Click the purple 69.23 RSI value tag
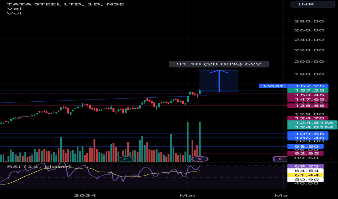Viewport: 338px width, 199px height. [x=305, y=166]
